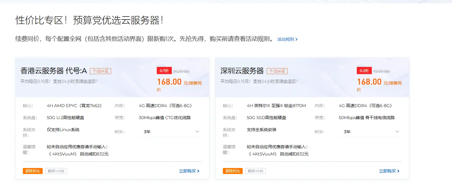Click the crossed-out price 7200.00

381,71
